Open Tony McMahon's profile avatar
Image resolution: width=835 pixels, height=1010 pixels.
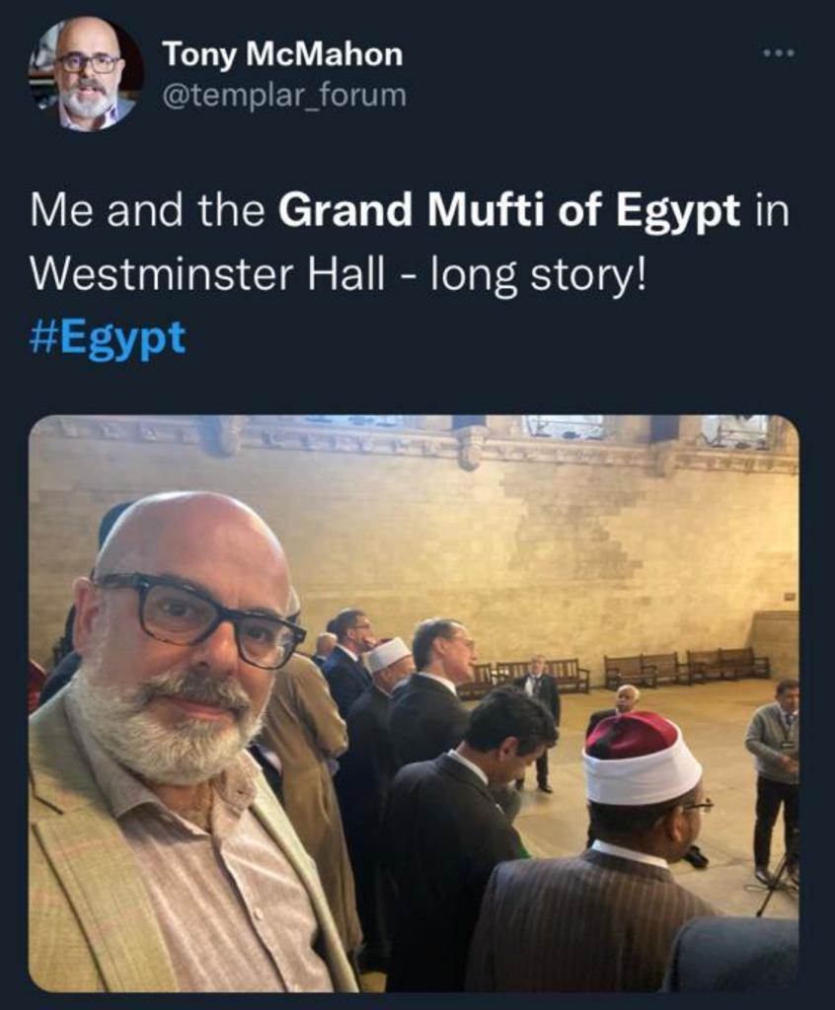pyautogui.click(x=85, y=75)
